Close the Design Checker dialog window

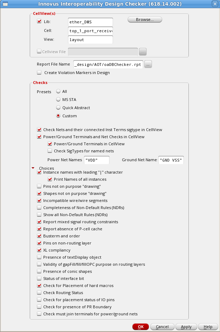pyautogui.click(x=215, y=4)
